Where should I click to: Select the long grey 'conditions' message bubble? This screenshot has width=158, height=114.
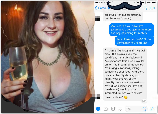(125, 74)
